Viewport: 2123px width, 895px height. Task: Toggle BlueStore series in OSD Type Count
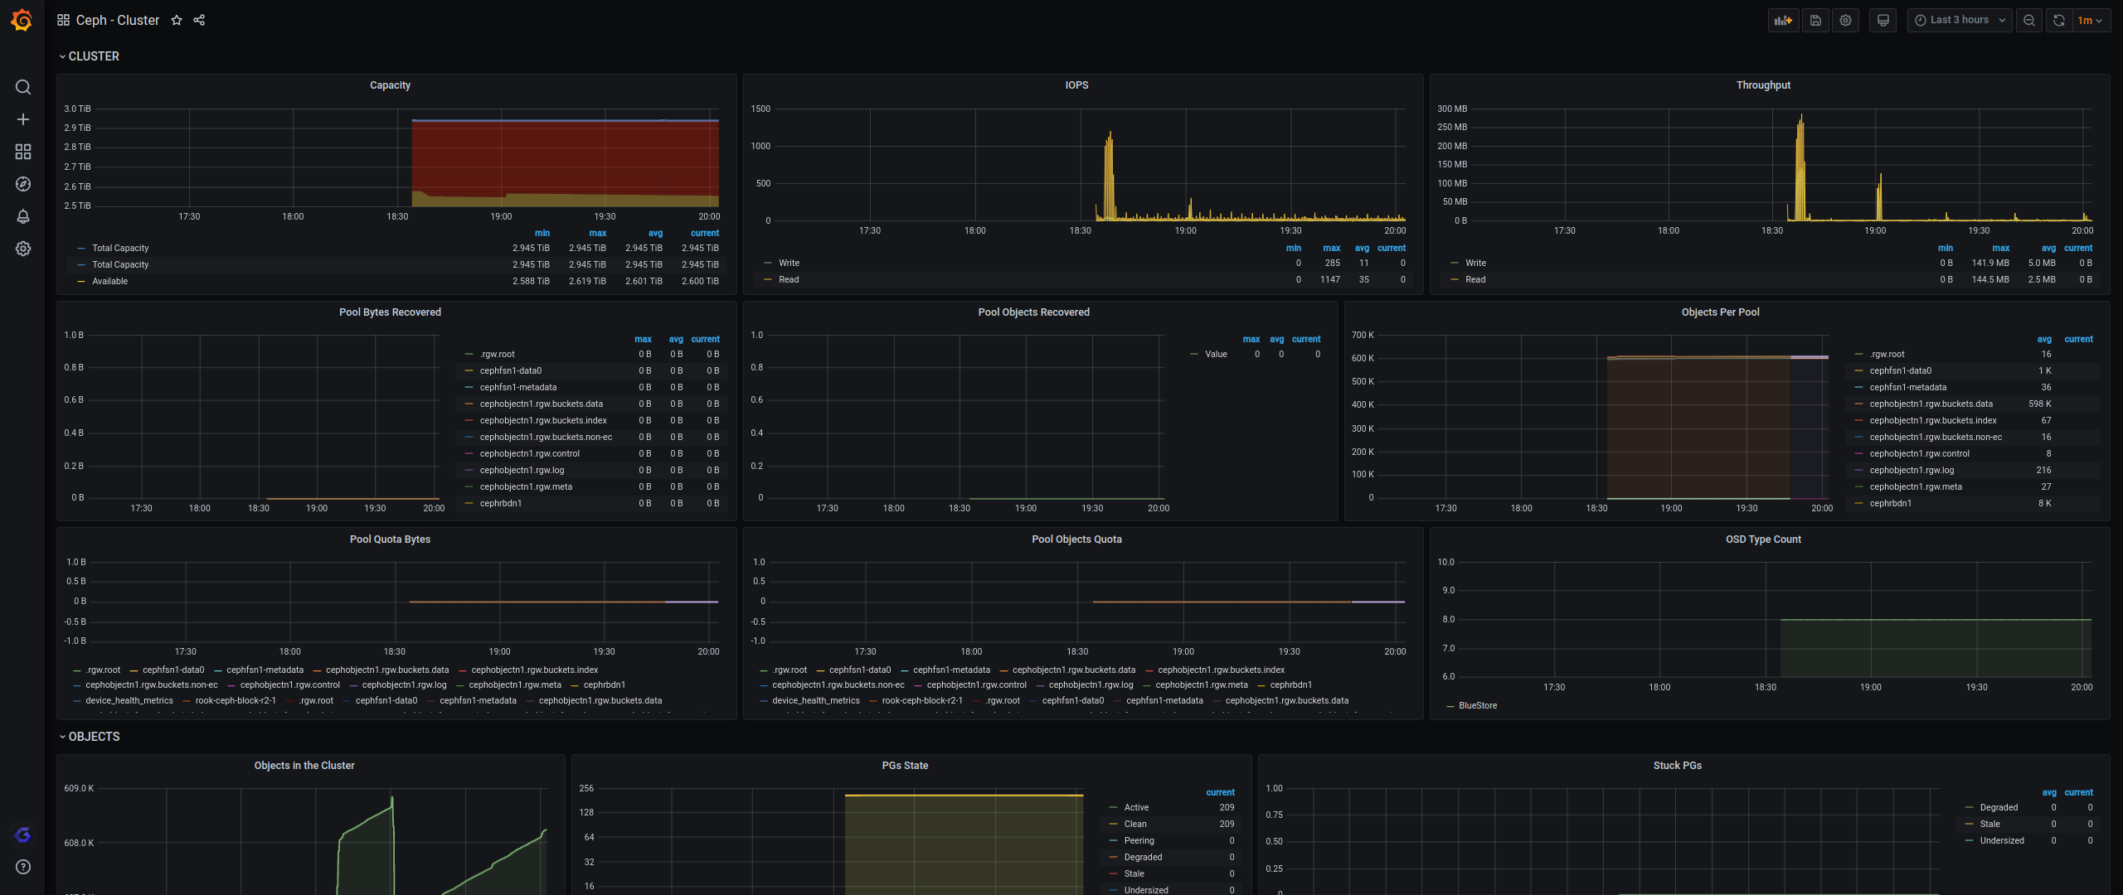point(1477,705)
